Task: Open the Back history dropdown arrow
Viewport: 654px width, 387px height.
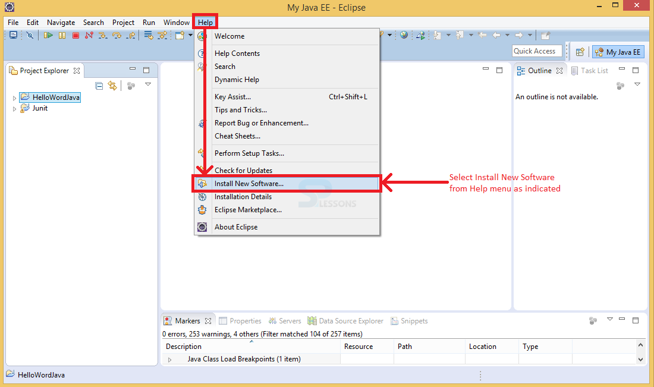Action: pyautogui.click(x=507, y=35)
